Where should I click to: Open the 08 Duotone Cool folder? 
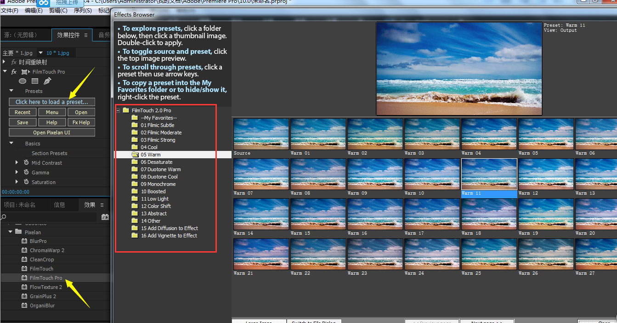tap(159, 177)
